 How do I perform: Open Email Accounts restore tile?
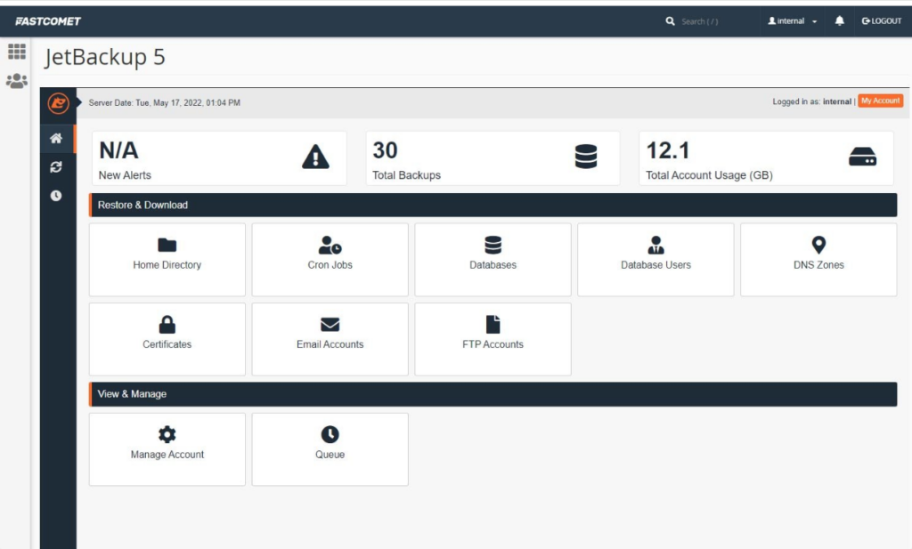click(x=330, y=339)
